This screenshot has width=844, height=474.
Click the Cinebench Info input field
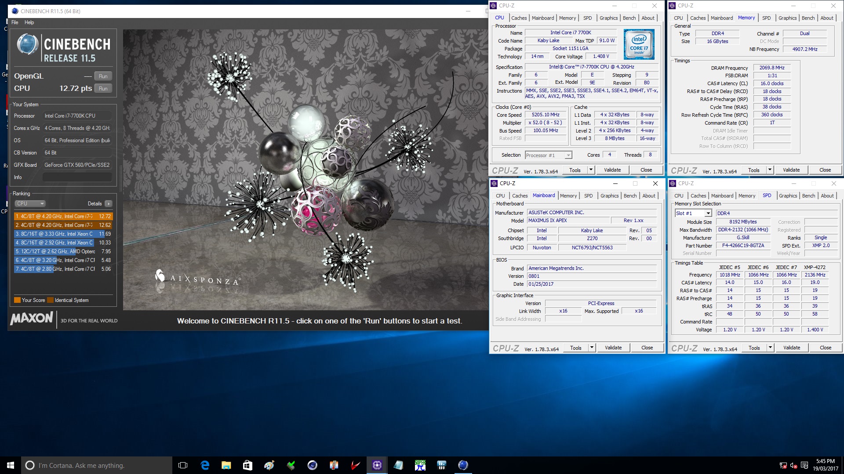[77, 177]
